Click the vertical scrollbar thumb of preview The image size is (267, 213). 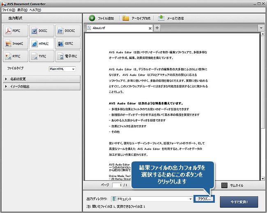(x=263, y=82)
